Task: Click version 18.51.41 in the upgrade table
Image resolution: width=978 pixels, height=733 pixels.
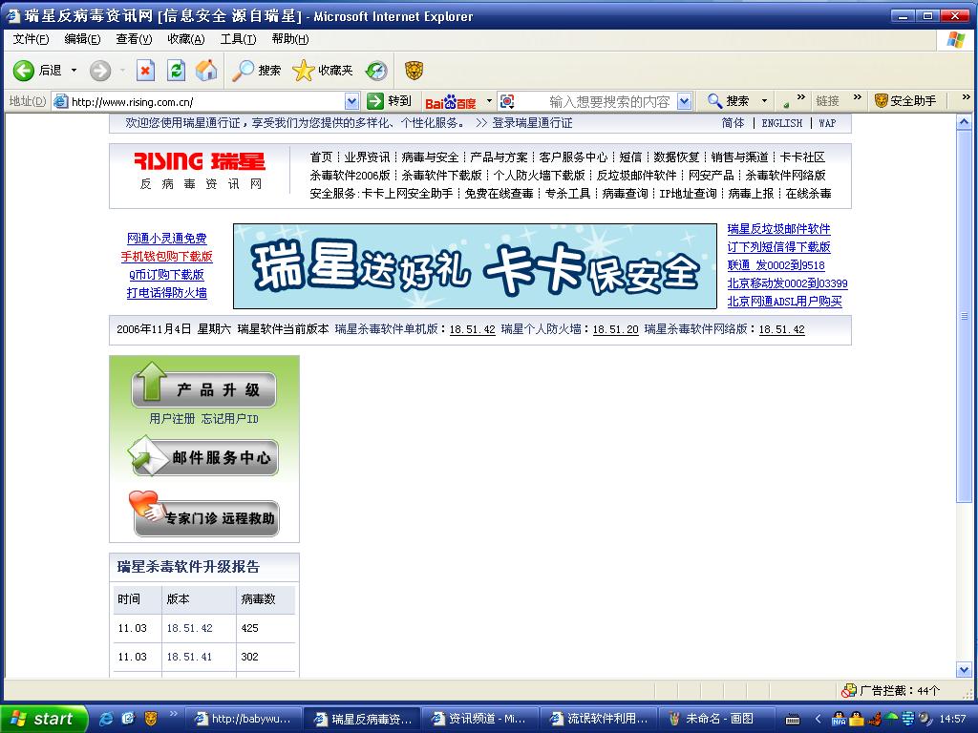Action: (190, 657)
